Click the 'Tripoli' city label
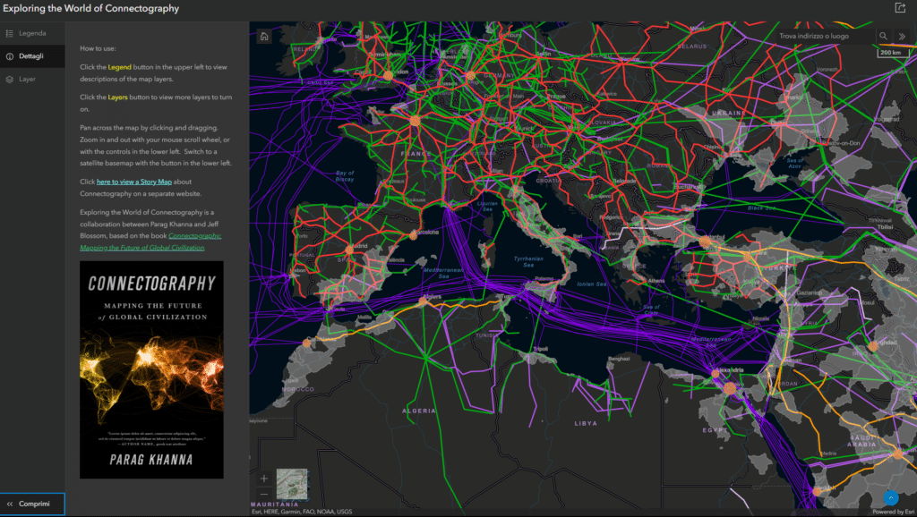917x517 pixels. (540, 349)
